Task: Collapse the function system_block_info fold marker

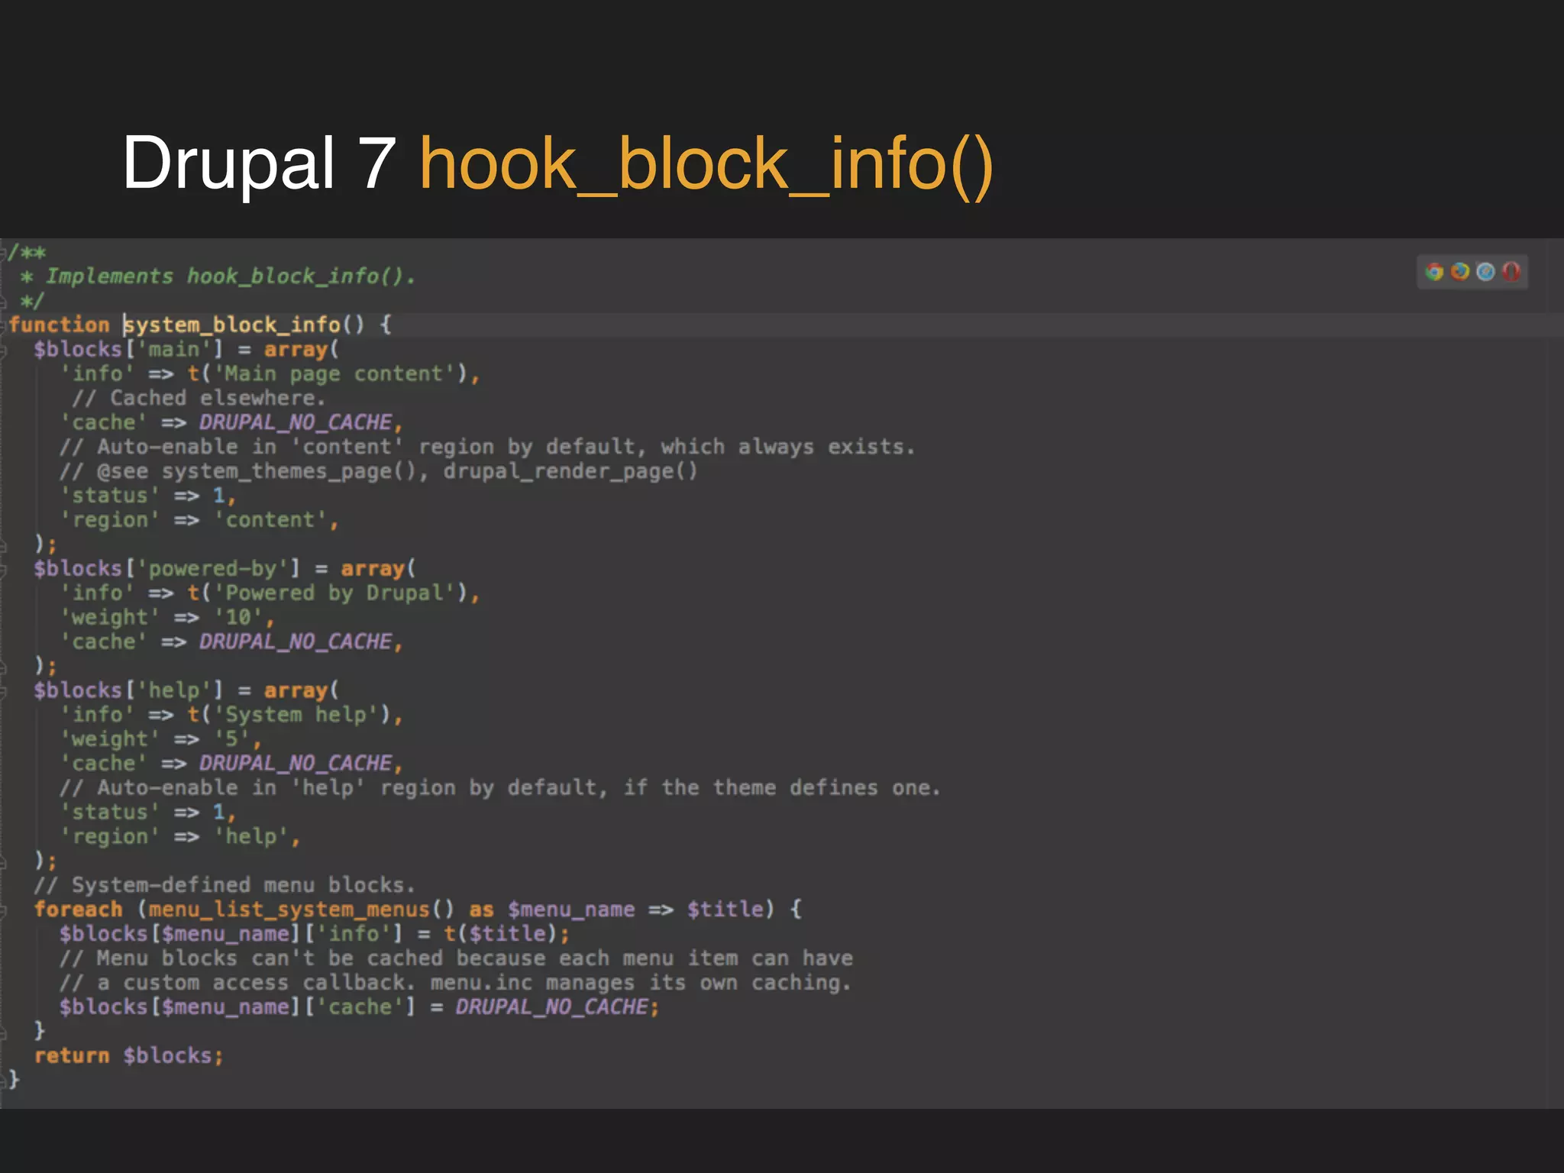Action: coord(4,325)
